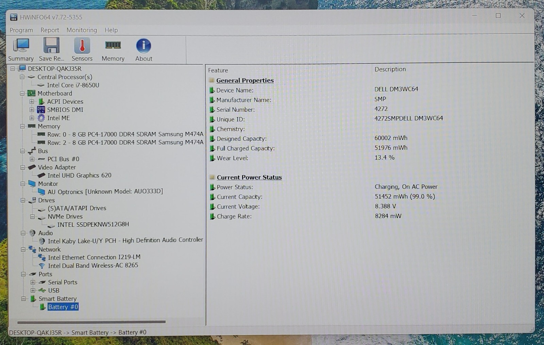Viewport: 544px width, 345px height.
Task: Click the computer icon beside DESKTOP-QAKJ35R
Action: pos(22,68)
